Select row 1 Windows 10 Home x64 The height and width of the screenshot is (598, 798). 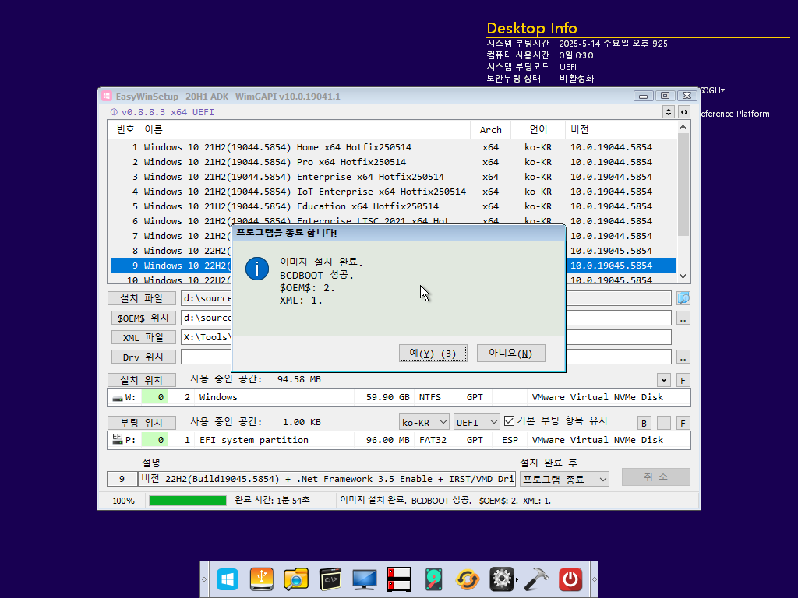pyautogui.click(x=394, y=147)
